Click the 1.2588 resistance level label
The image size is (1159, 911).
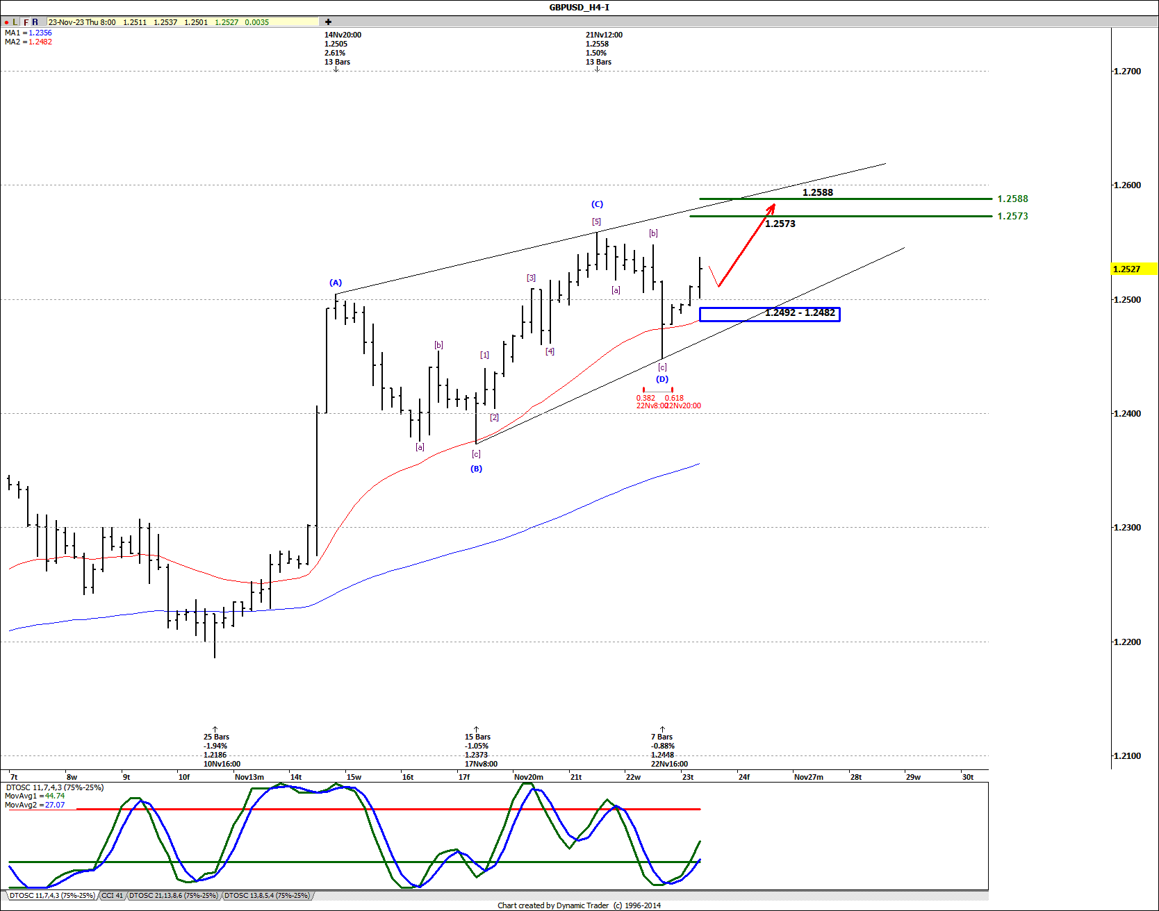(x=817, y=193)
